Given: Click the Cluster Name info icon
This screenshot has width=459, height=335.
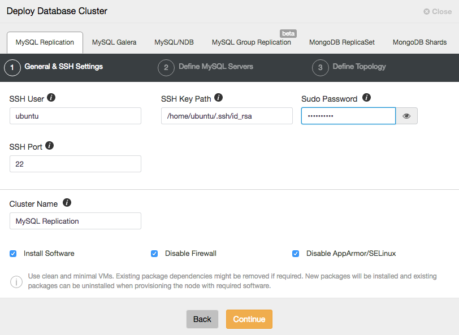Looking at the screenshot, I should (x=67, y=202).
